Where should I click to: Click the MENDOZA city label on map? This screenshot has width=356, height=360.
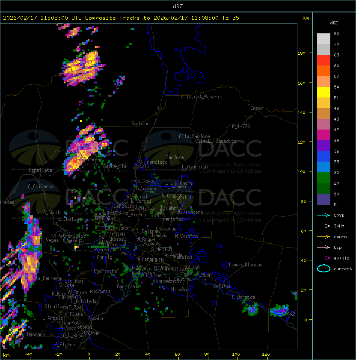[x=104, y=218]
